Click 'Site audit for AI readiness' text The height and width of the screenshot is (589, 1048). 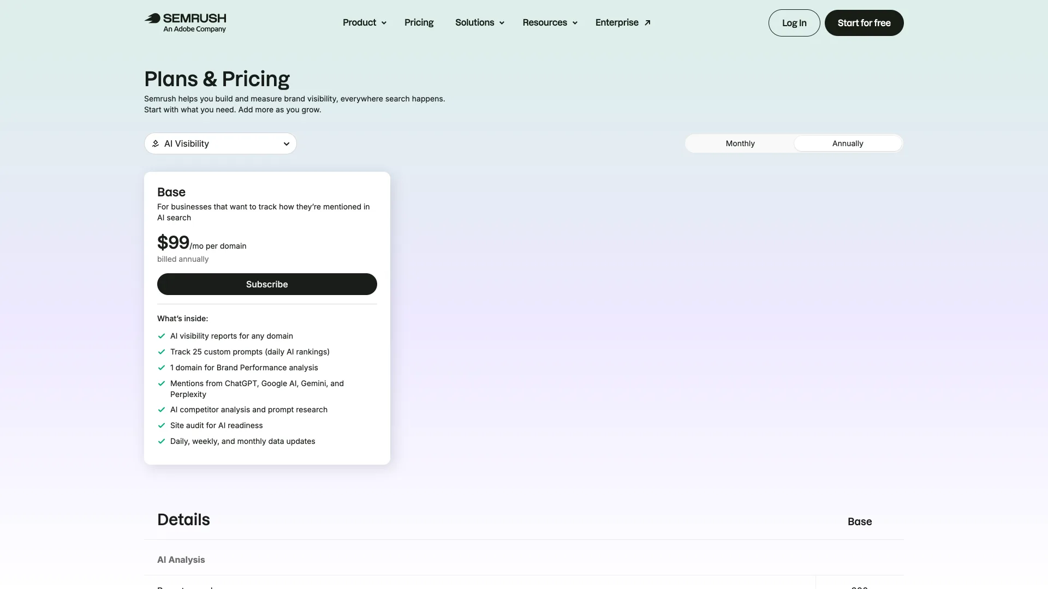(x=216, y=425)
